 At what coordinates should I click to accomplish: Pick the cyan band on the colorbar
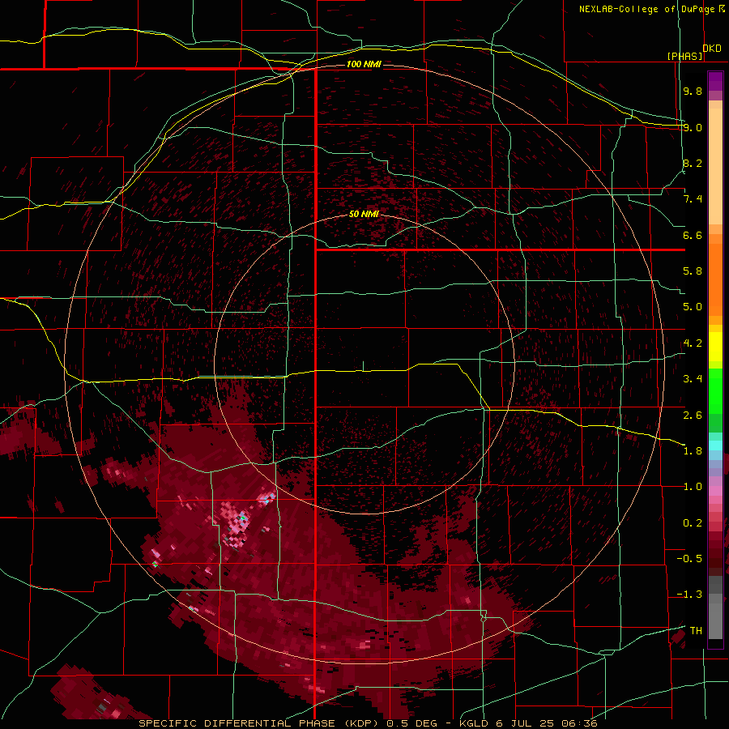(x=715, y=445)
